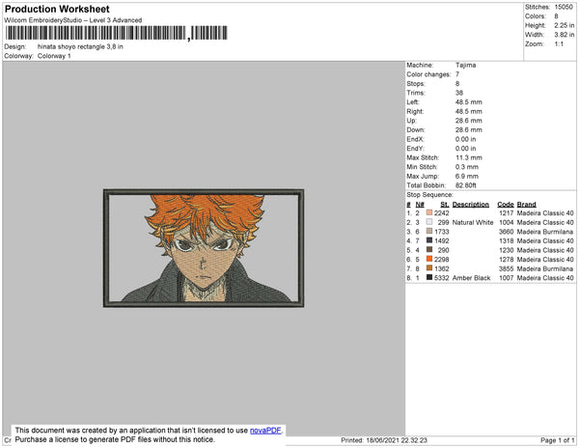This screenshot has width=579, height=448.
Task: Click the stitch count '5332' in row 8
Action: click(x=441, y=278)
